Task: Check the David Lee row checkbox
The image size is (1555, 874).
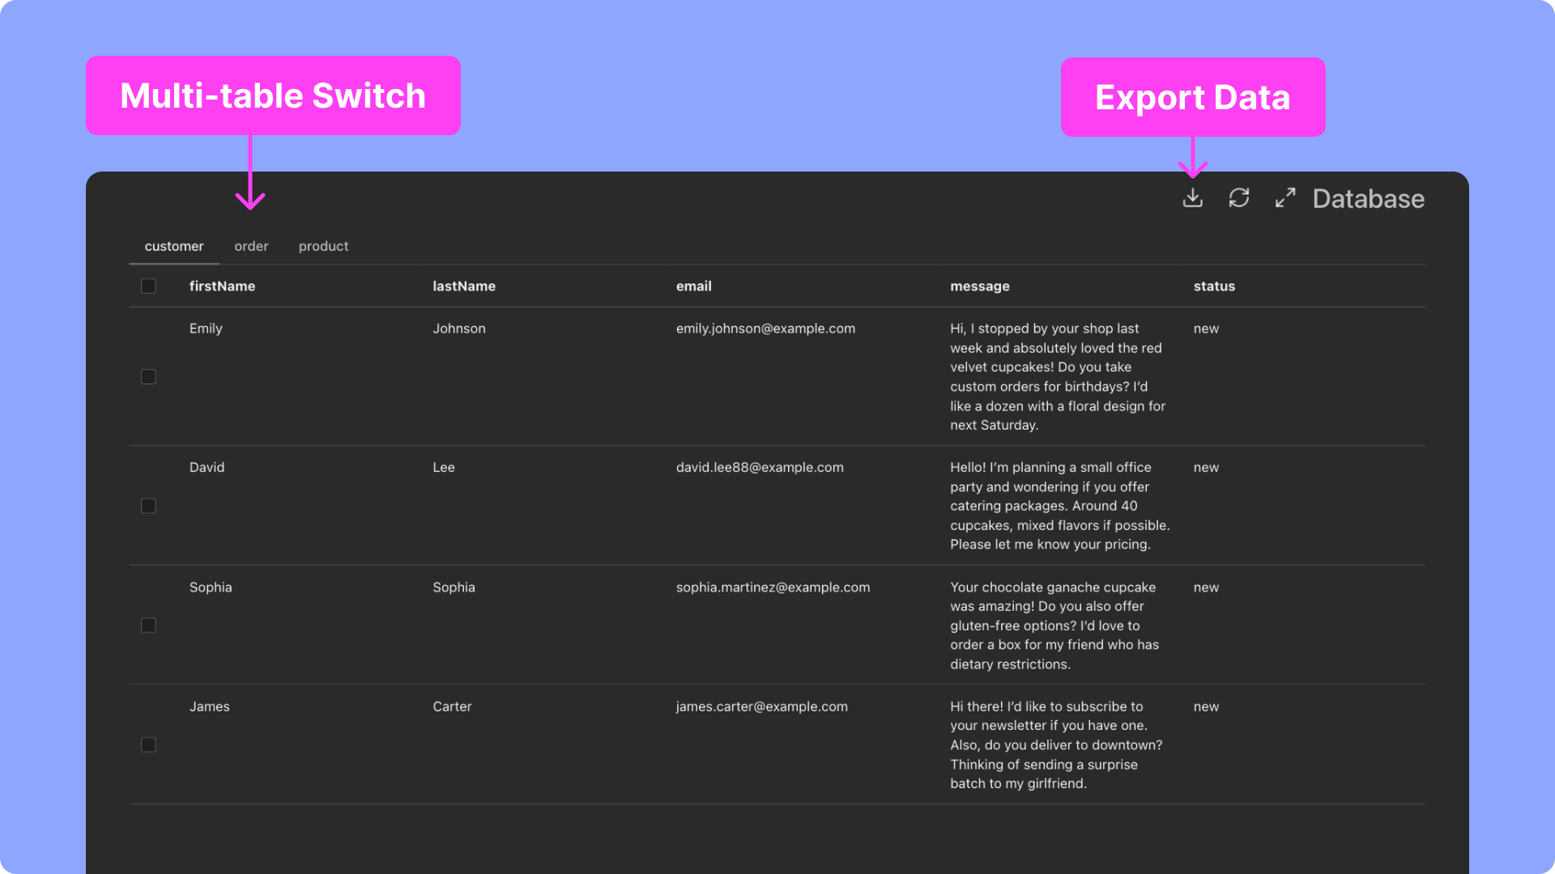Action: click(148, 506)
